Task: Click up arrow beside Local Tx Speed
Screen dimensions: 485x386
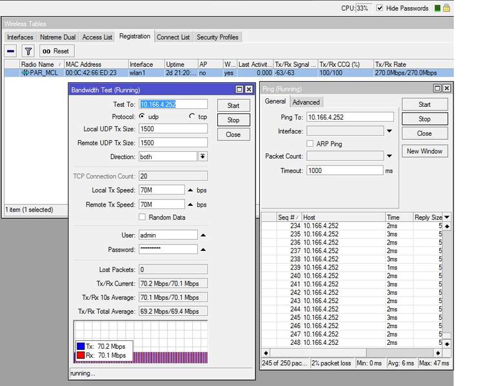Action: pyautogui.click(x=190, y=190)
